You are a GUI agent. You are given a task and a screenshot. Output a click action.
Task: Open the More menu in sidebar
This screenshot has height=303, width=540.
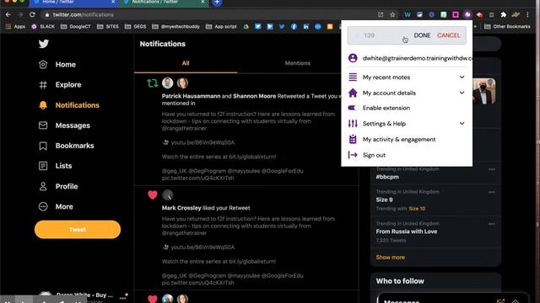point(56,206)
